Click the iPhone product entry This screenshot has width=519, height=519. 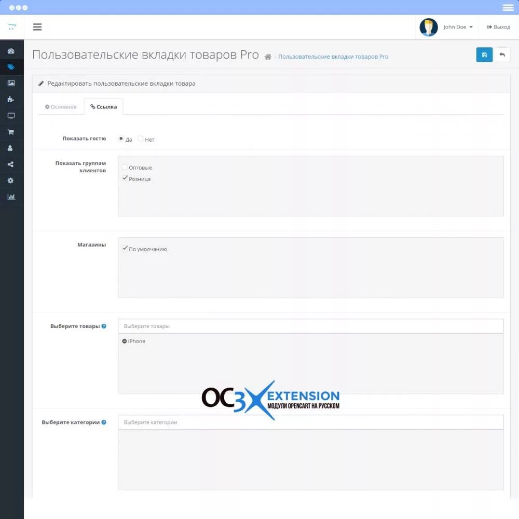(x=136, y=341)
